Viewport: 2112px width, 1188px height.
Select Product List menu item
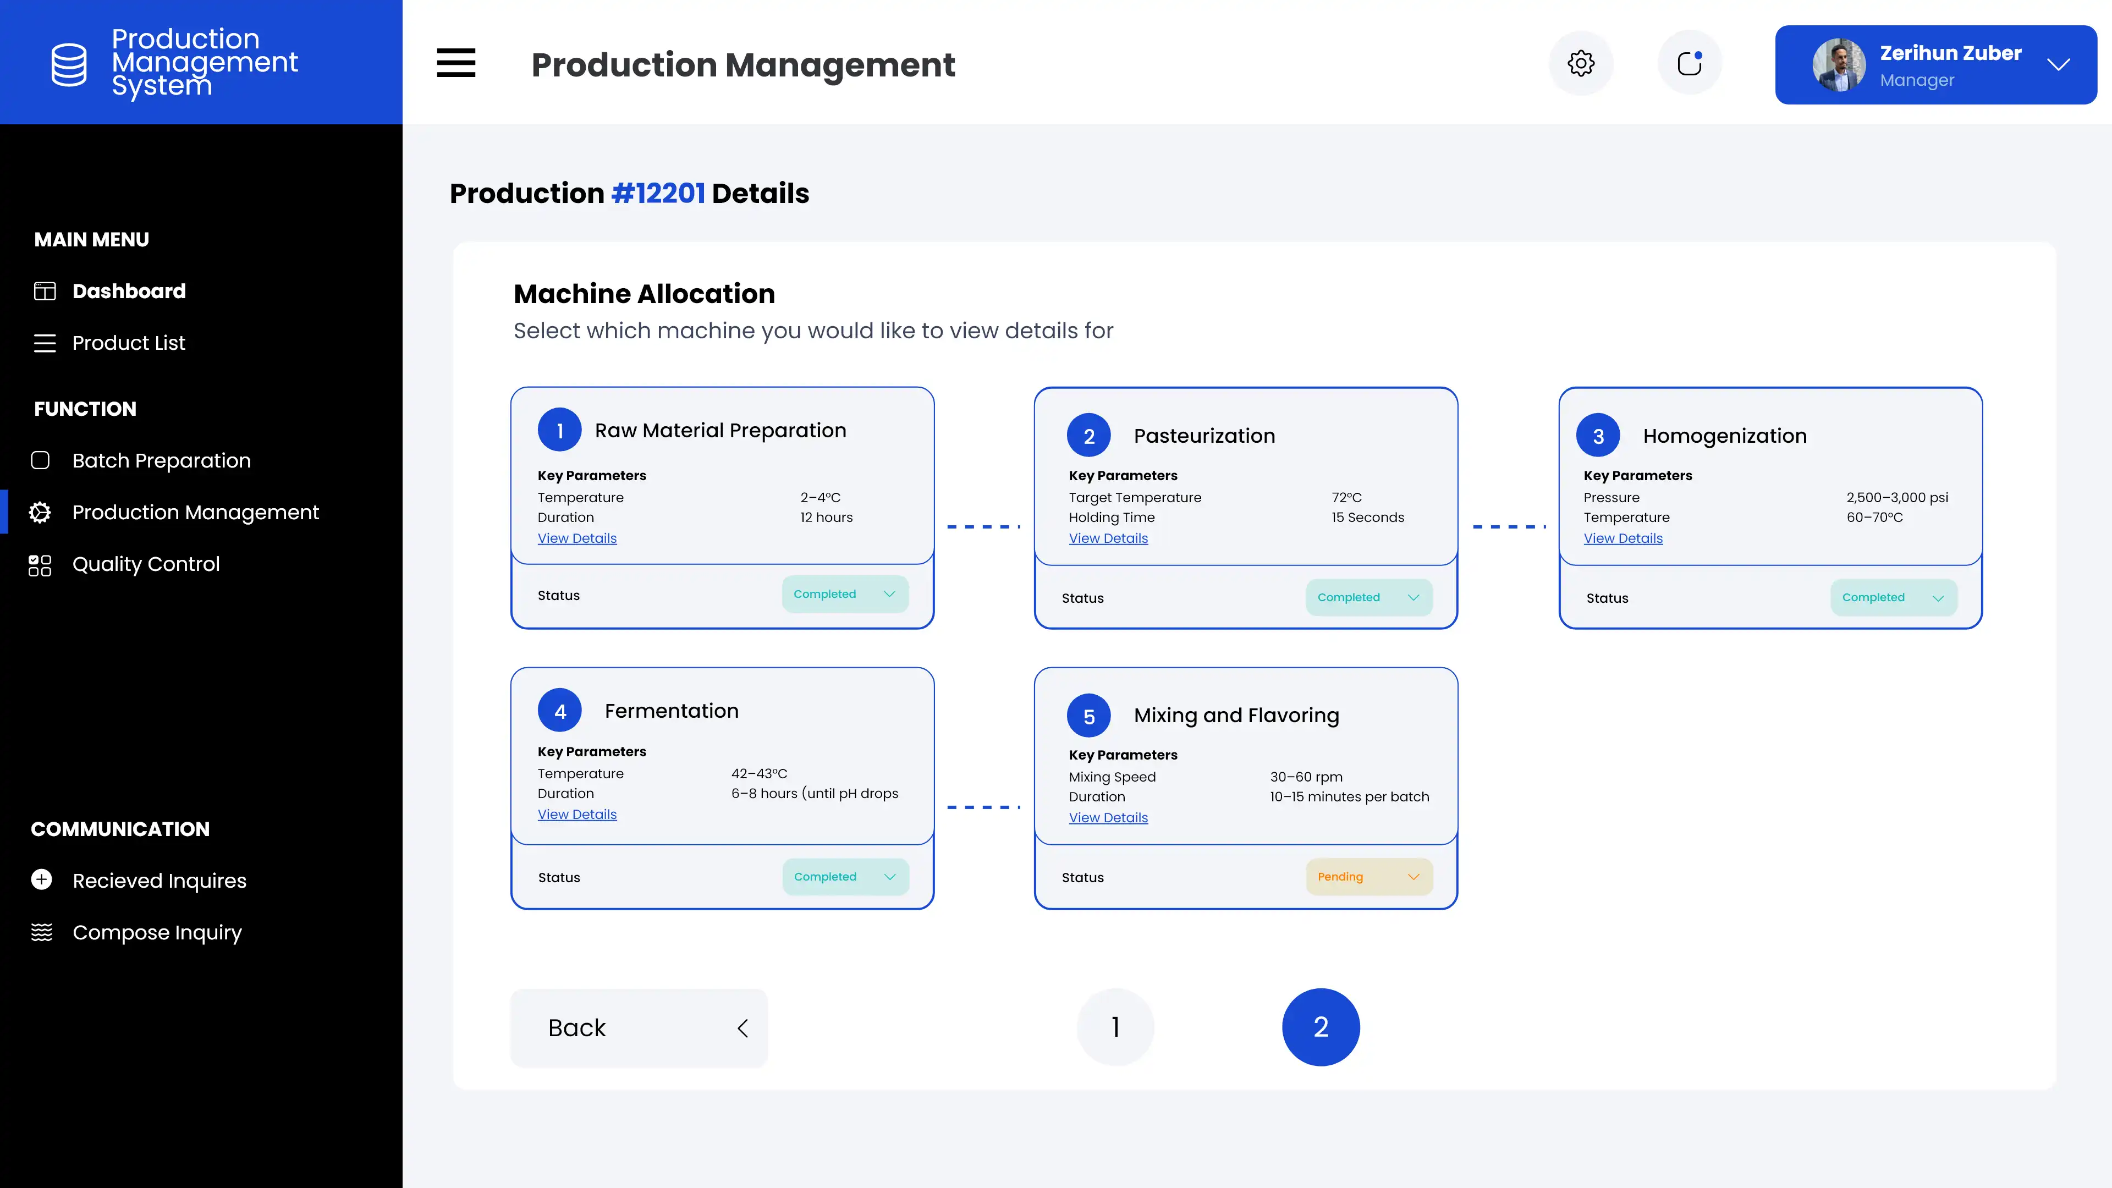(129, 343)
